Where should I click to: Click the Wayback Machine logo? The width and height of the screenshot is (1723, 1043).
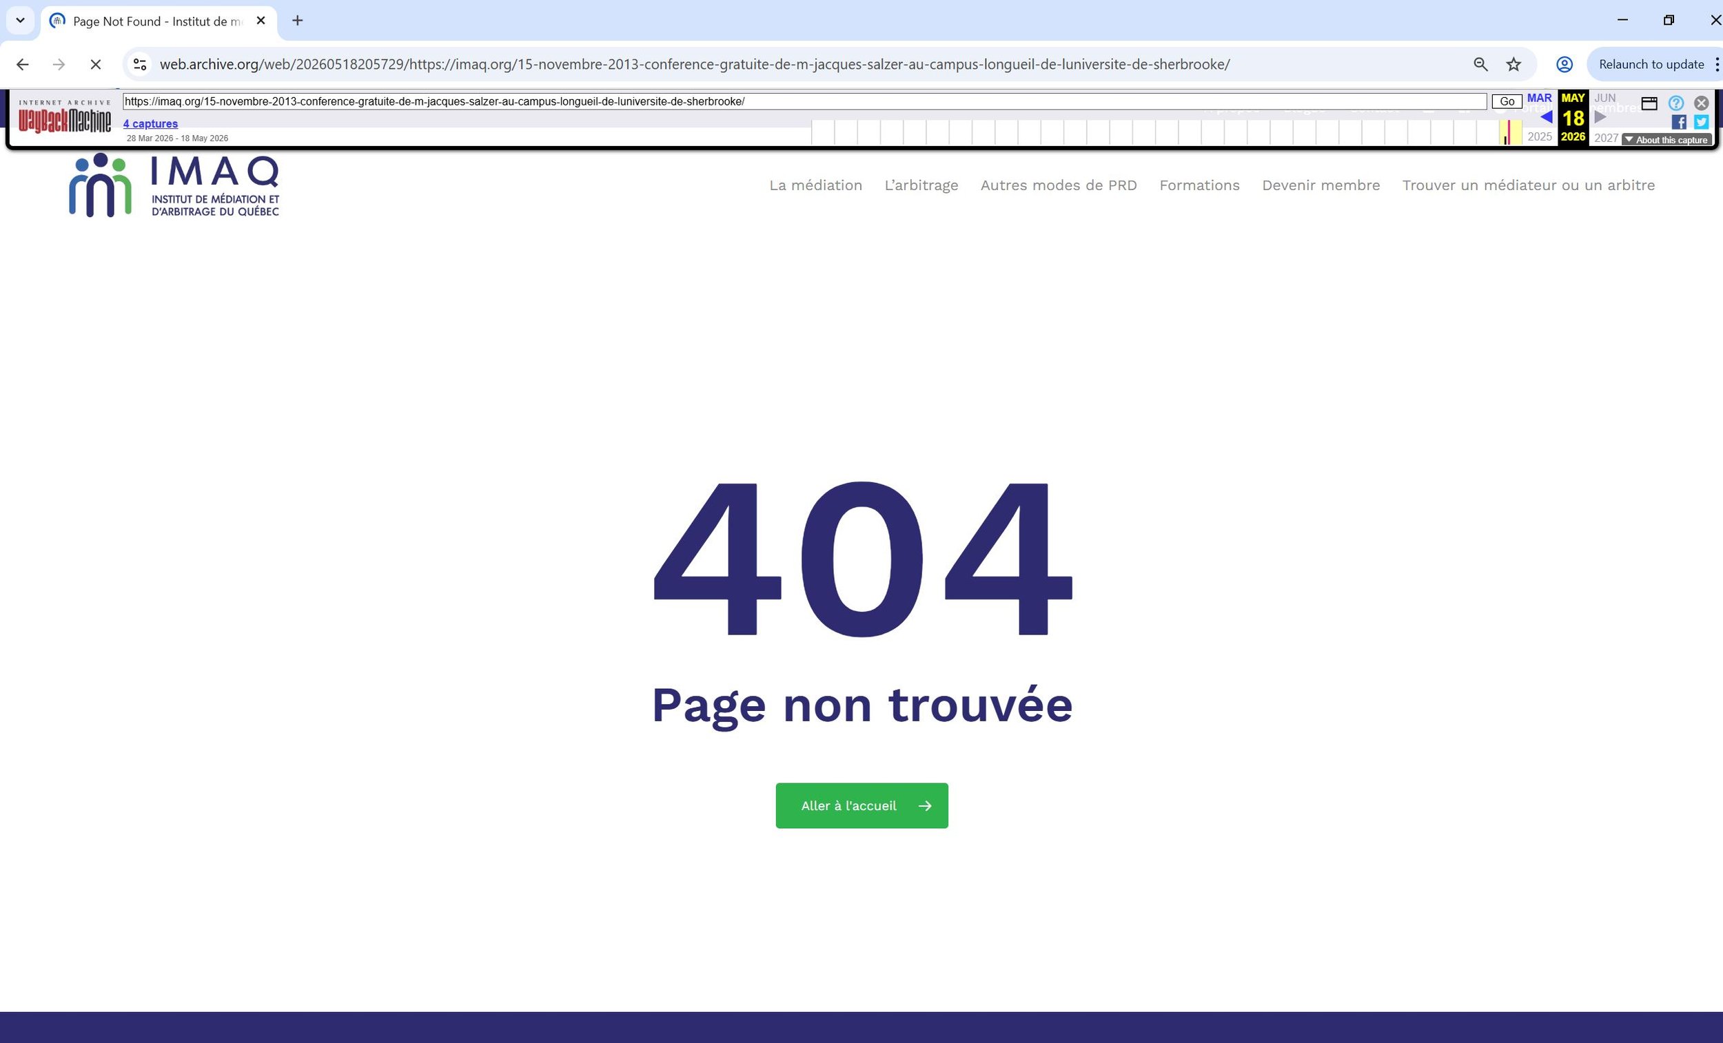[64, 116]
